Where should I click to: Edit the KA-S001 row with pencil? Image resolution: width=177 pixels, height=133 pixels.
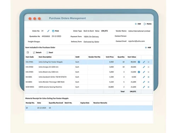[x=144, y=77]
